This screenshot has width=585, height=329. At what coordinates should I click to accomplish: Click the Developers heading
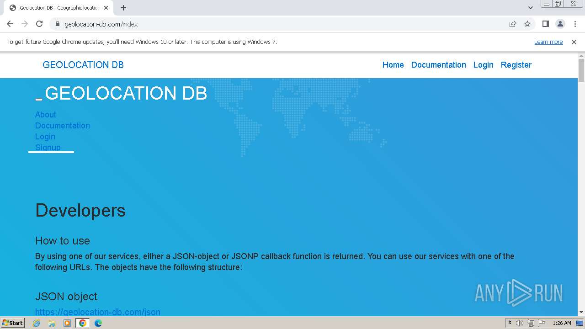click(80, 210)
